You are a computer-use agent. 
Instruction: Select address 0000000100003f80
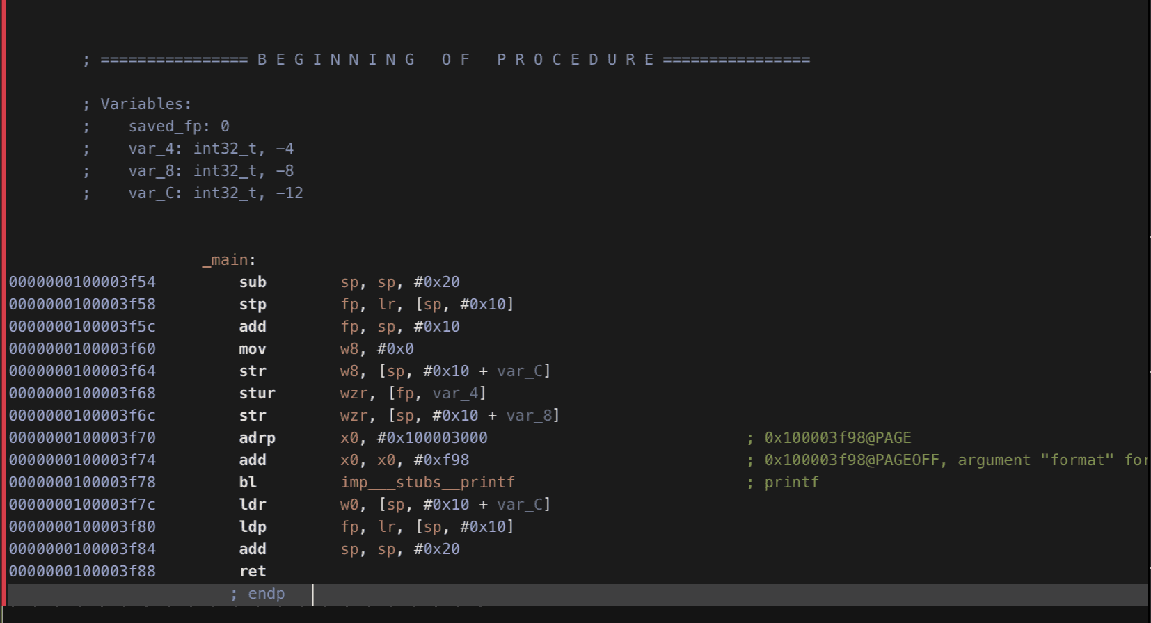pyautogui.click(x=82, y=527)
